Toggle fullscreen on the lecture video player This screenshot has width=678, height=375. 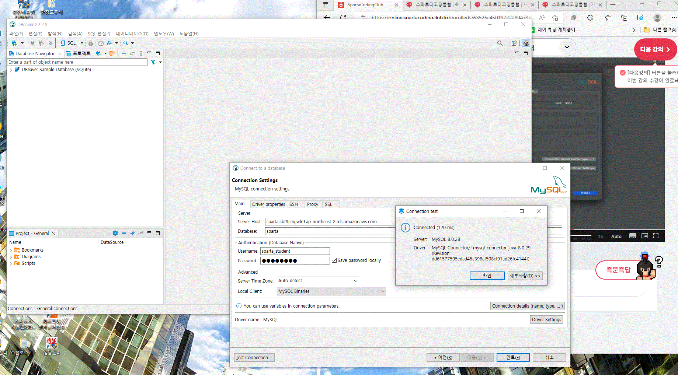point(656,236)
